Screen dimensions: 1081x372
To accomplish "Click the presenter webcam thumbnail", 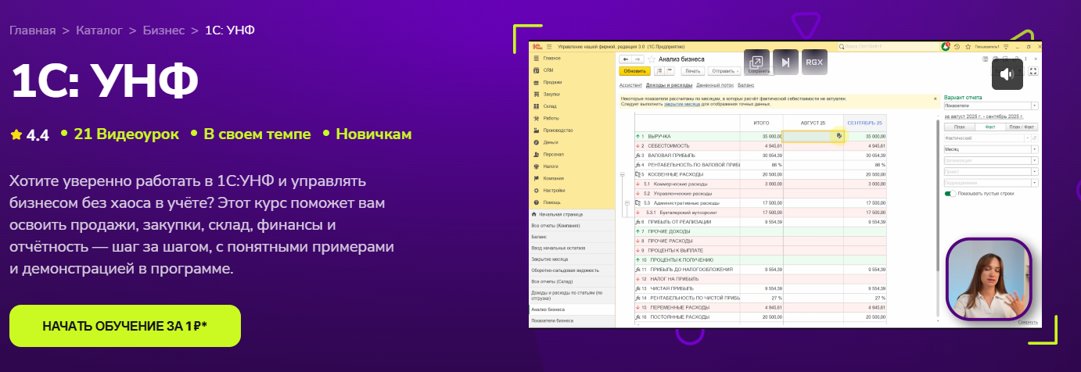I will click(988, 280).
